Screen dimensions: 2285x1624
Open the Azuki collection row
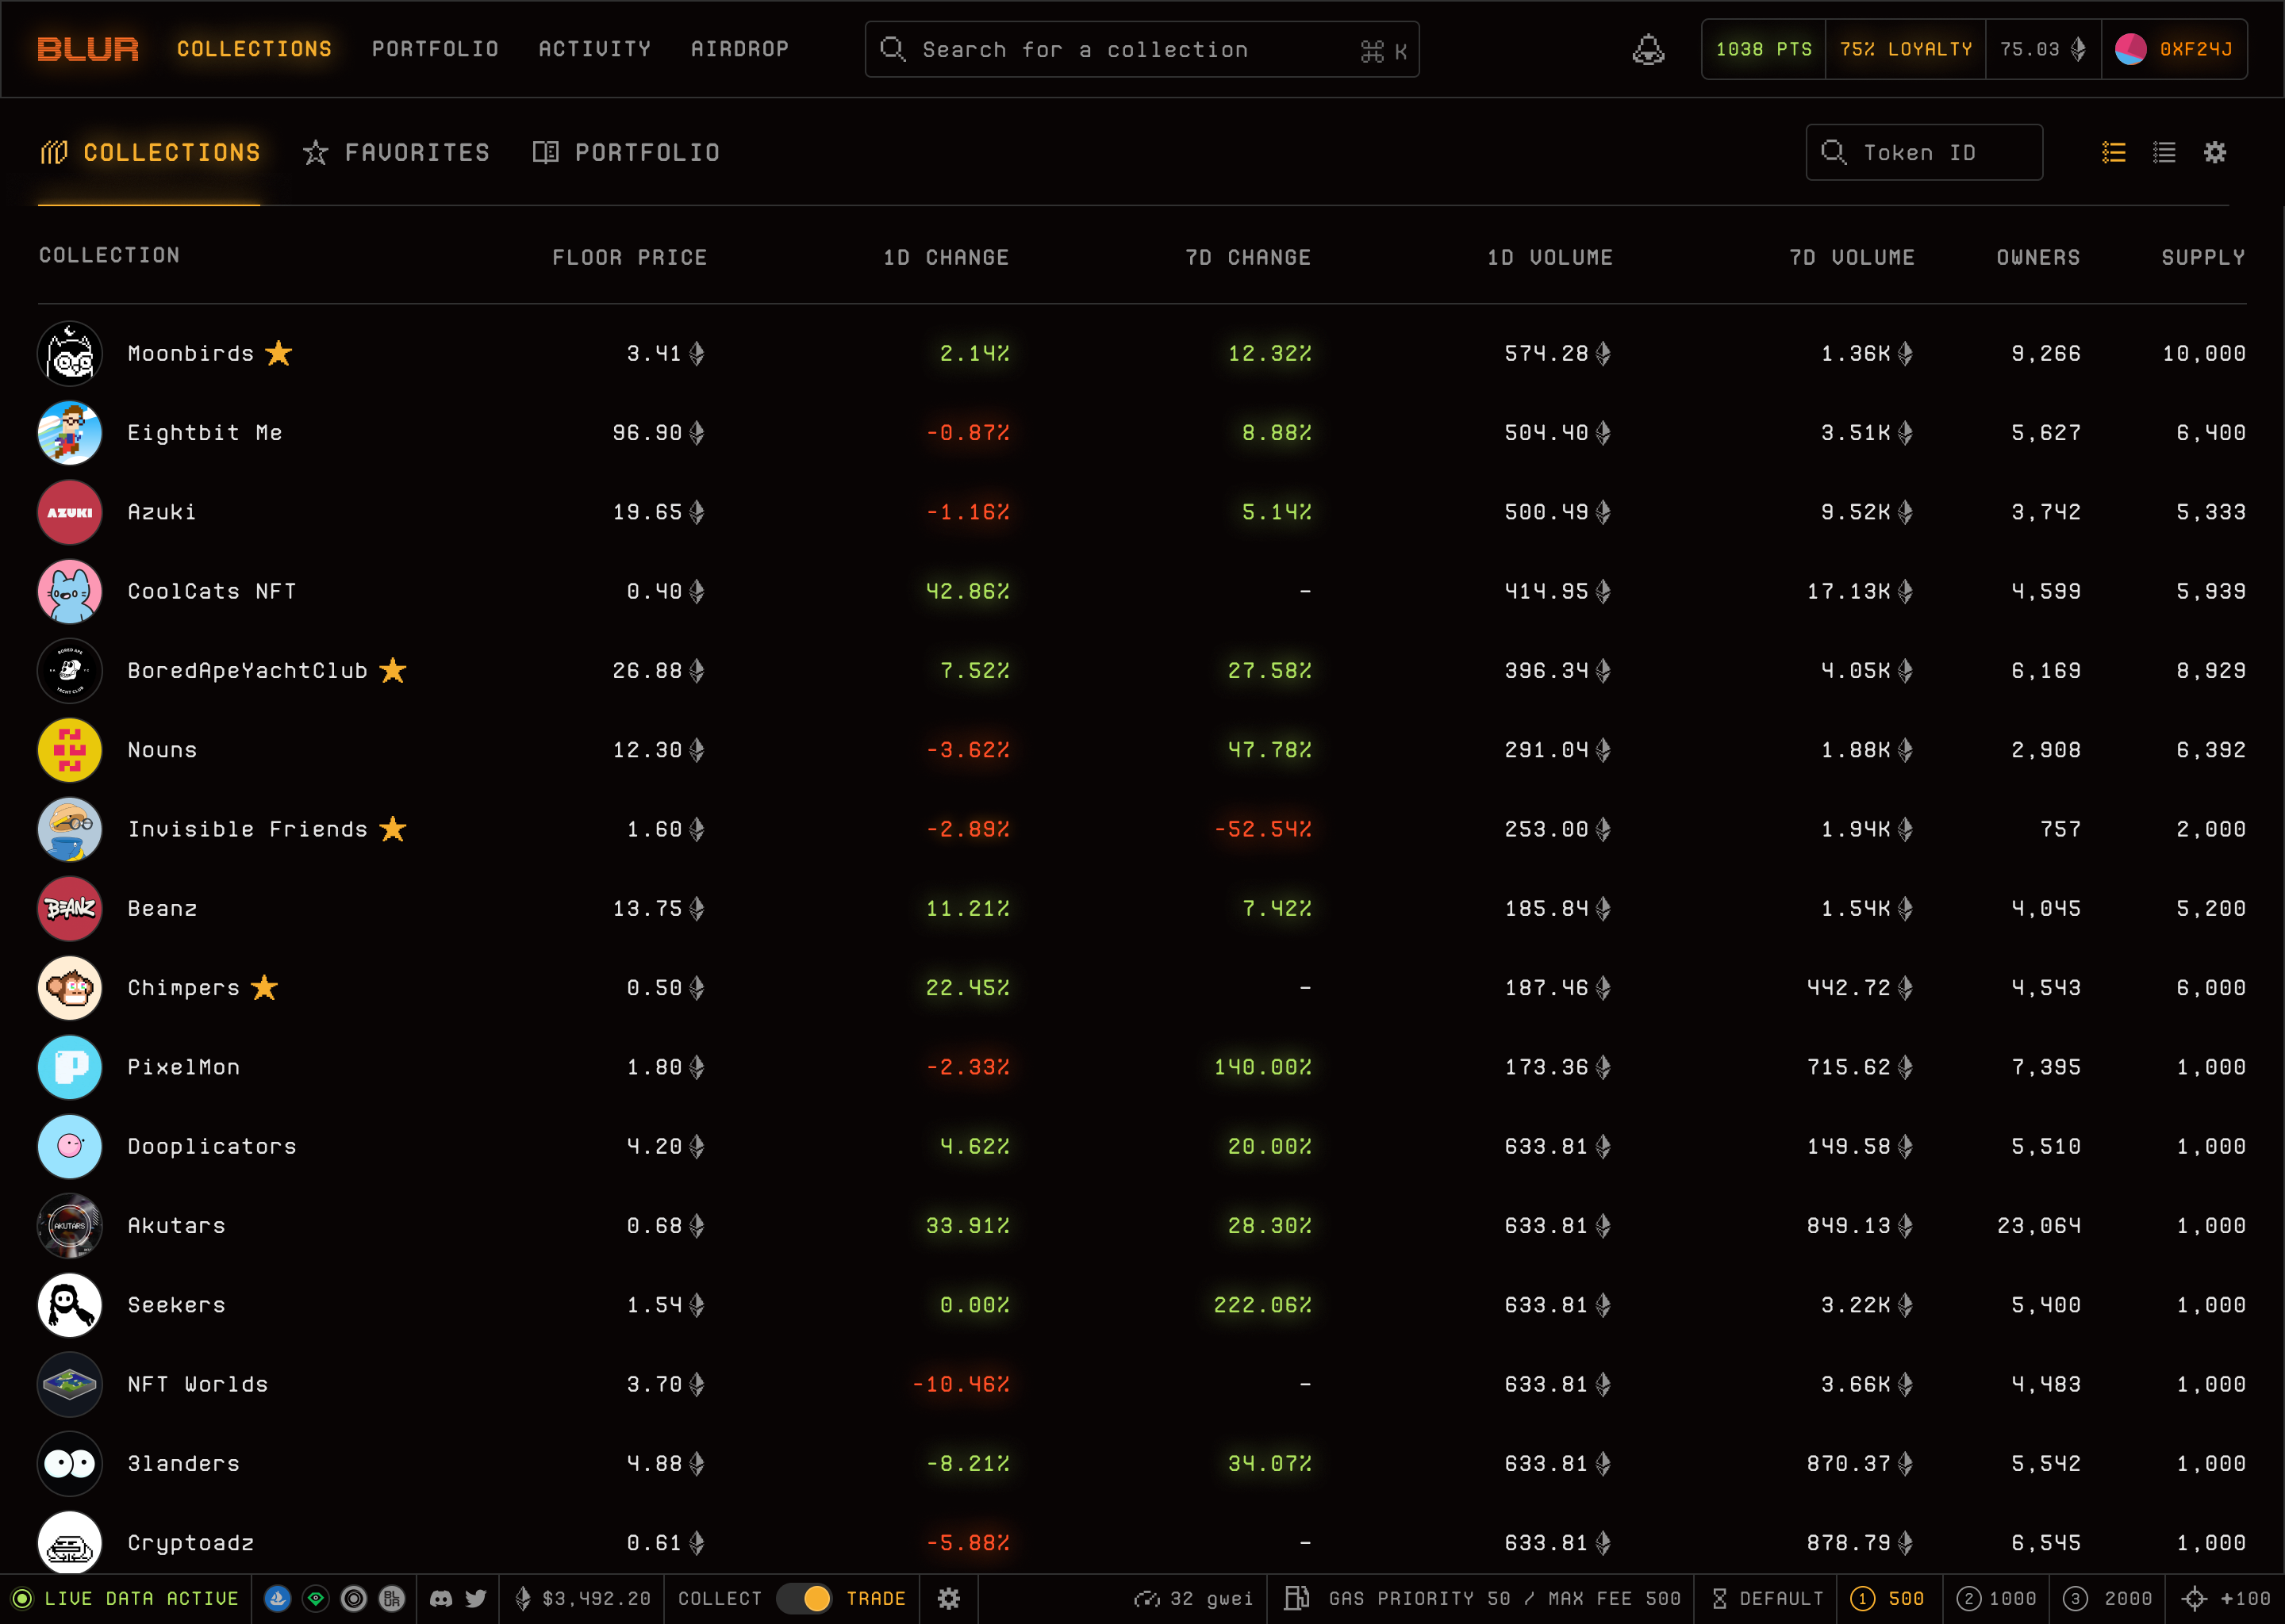(1142, 512)
